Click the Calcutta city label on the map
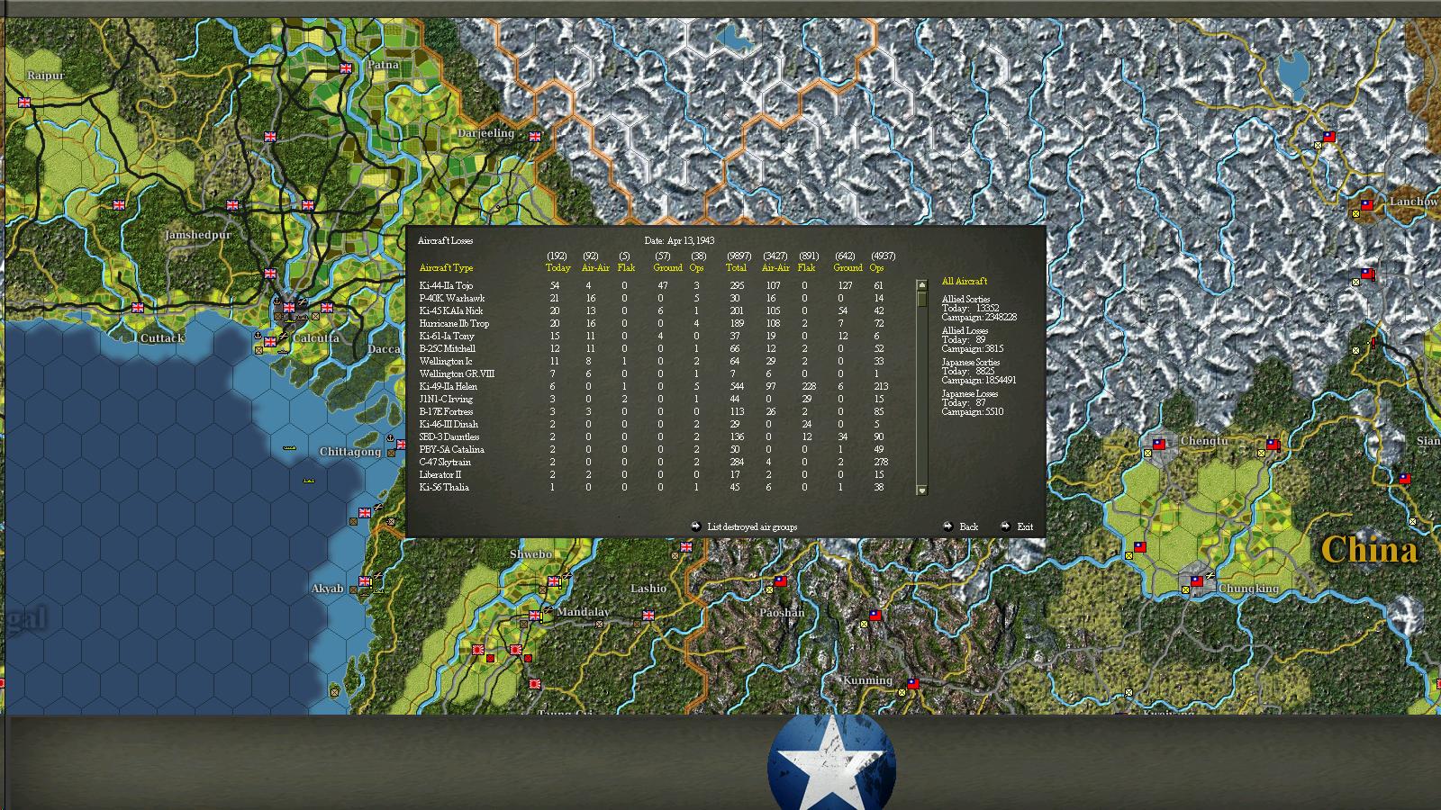This screenshot has height=810, width=1441. click(x=316, y=338)
